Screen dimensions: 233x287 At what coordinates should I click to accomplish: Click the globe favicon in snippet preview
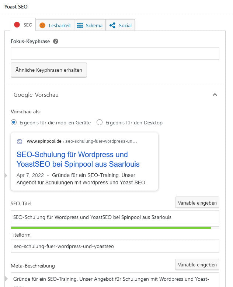tap(20, 142)
